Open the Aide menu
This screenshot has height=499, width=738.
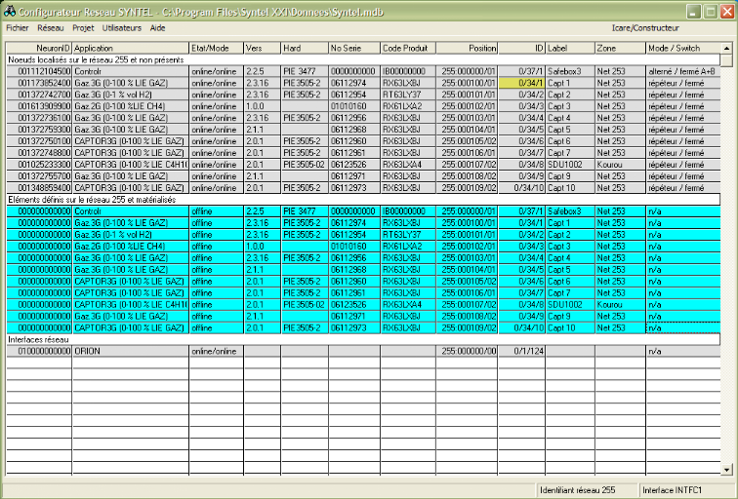158,28
